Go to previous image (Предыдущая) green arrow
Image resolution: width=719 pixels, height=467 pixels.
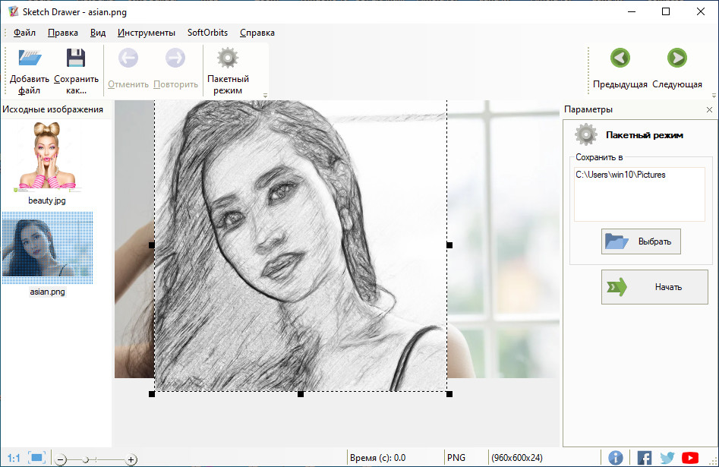pyautogui.click(x=620, y=58)
